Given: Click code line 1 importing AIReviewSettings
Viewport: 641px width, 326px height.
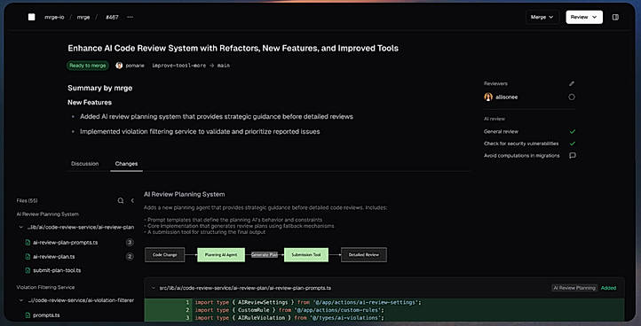Looking at the screenshot, I should pyautogui.click(x=308, y=302).
